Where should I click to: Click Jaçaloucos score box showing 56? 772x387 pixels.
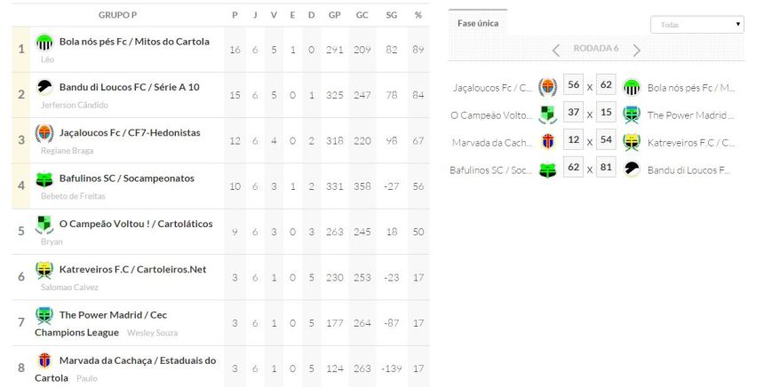pos(574,86)
